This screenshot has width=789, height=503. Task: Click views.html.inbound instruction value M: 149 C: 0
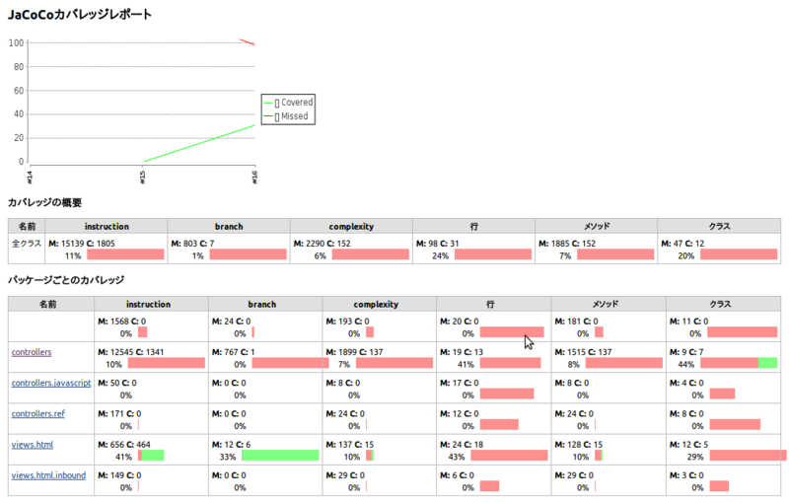(119, 475)
